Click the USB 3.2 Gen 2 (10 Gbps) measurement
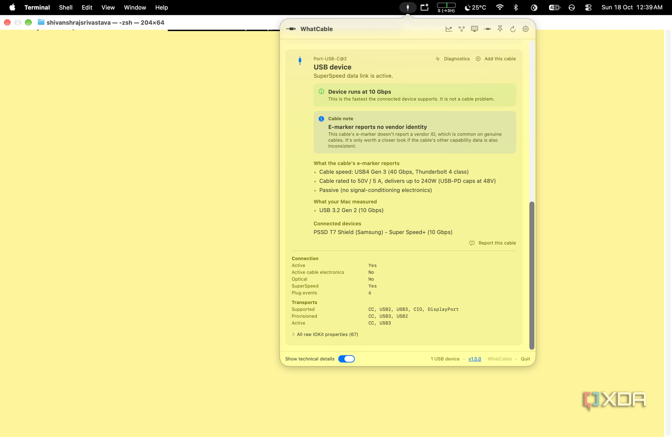The width and height of the screenshot is (672, 437). [x=351, y=210]
